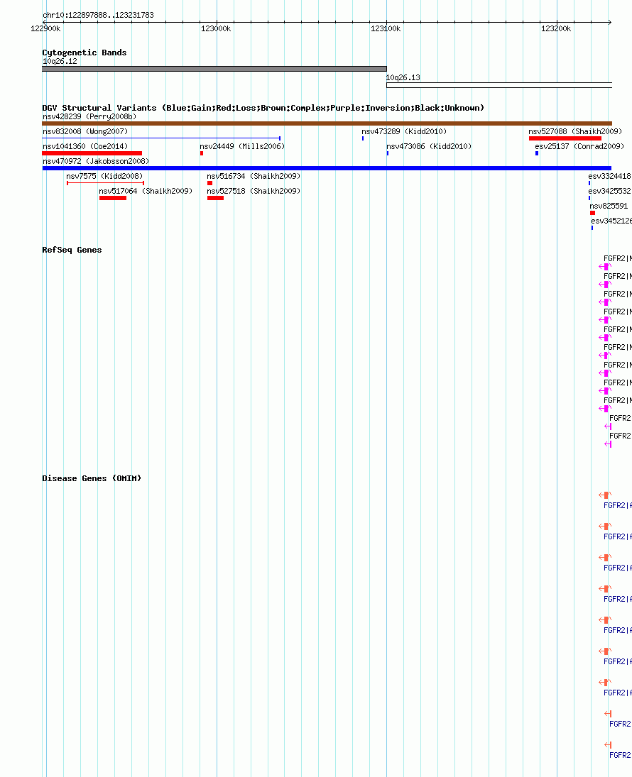Open the RefSeq Genes track title
The height and width of the screenshot is (777, 632).
coord(72,250)
